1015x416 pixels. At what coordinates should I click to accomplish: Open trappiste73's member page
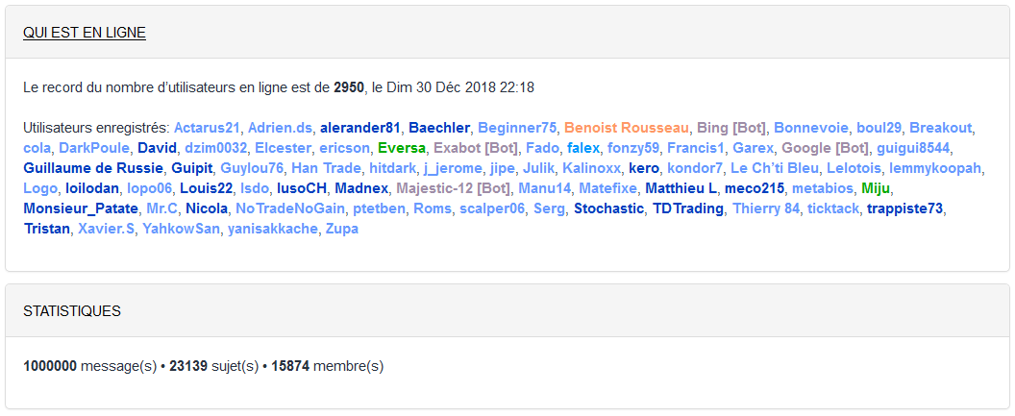[904, 208]
